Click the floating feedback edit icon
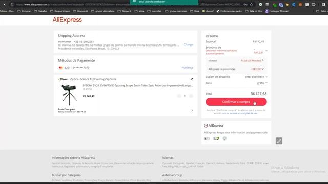 [279, 141]
